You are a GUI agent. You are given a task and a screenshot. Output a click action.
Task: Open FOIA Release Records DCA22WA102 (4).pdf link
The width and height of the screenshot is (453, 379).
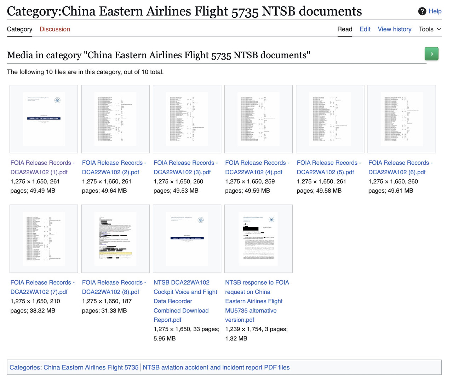(257, 167)
